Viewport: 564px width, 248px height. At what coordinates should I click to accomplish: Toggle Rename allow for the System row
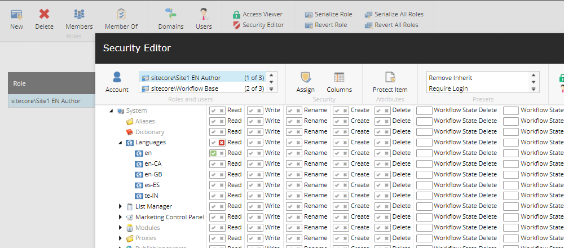(x=290, y=110)
